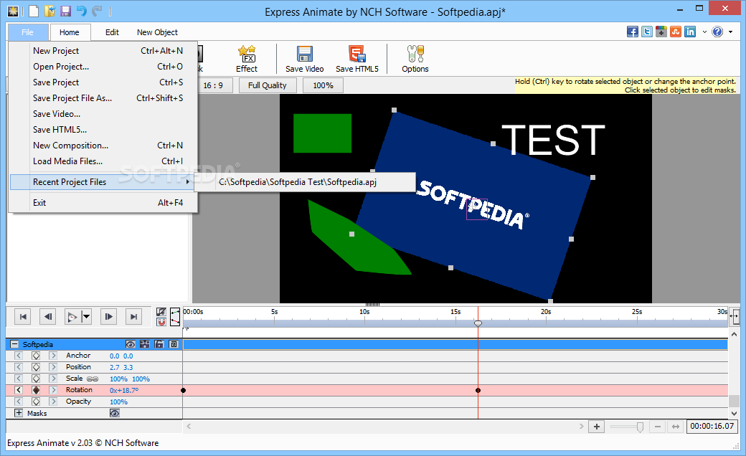Click the 00:00:16.07 timecode field

(712, 426)
